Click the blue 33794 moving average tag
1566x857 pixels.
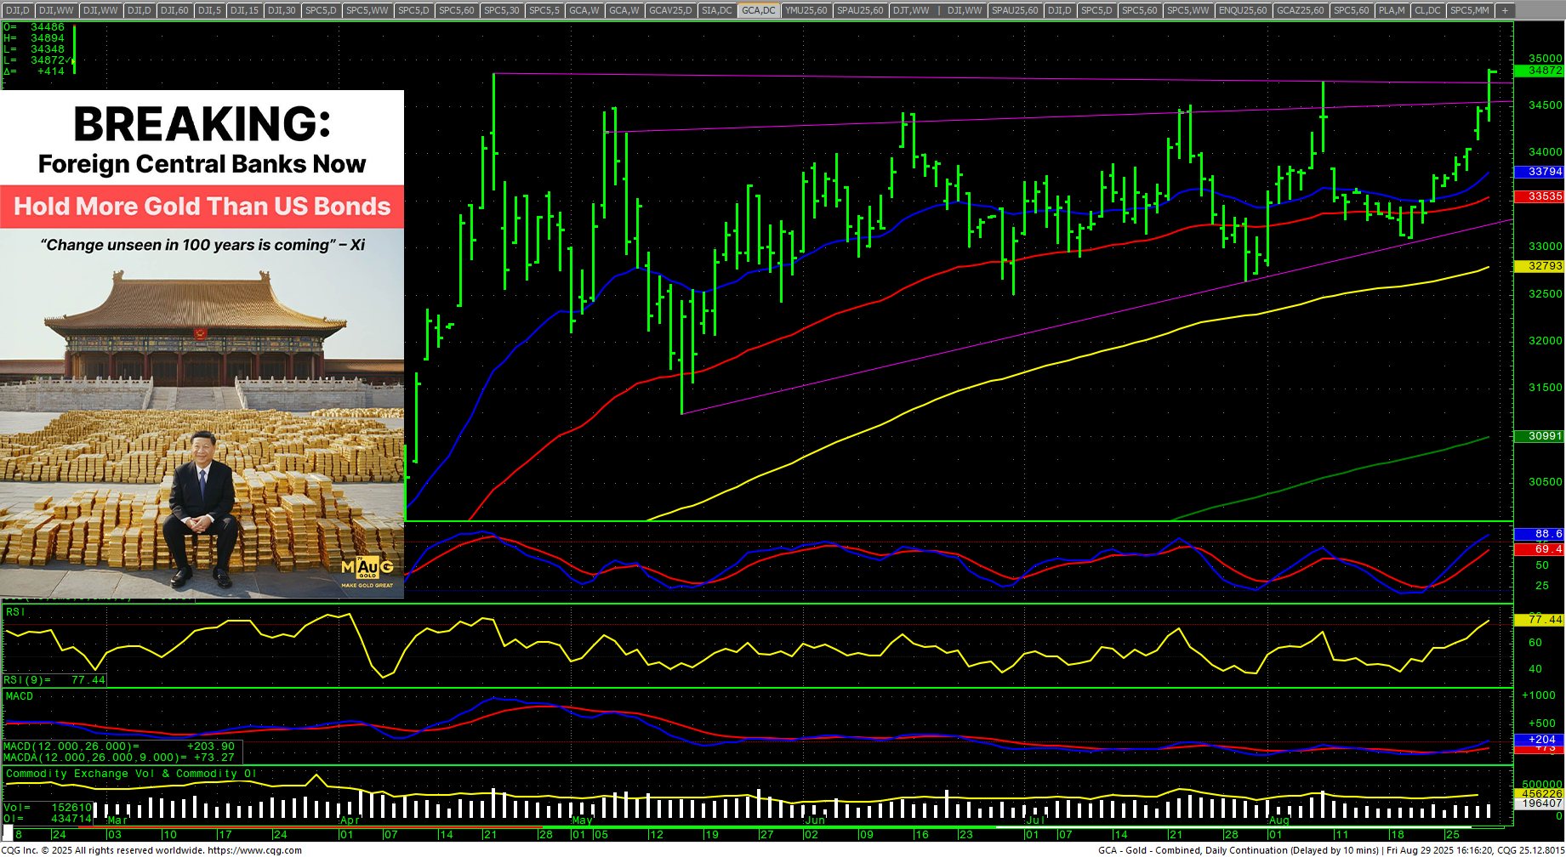coord(1540,172)
